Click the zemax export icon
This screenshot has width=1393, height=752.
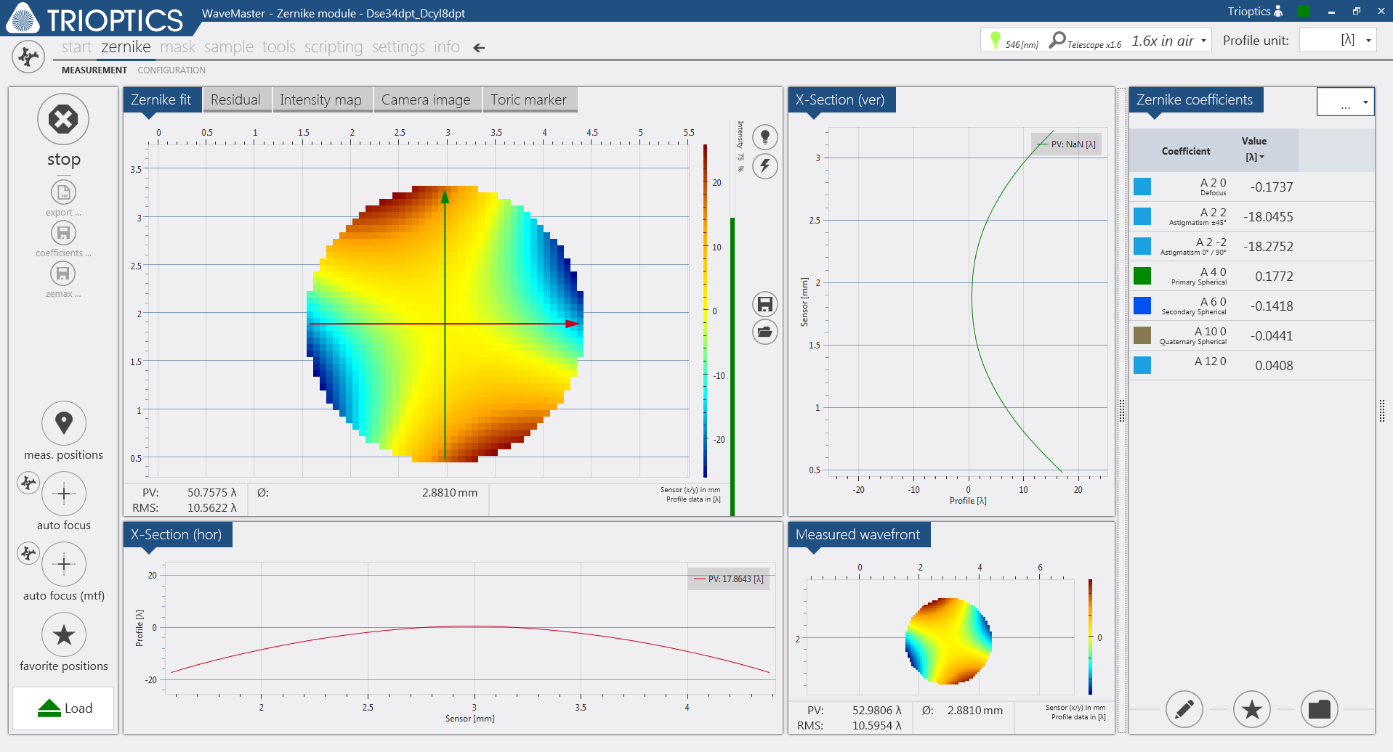[x=63, y=274]
